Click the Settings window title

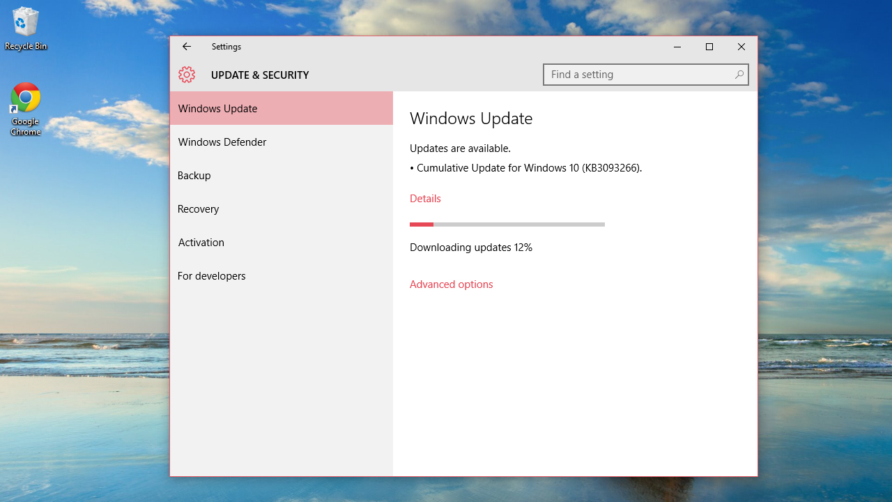click(226, 47)
